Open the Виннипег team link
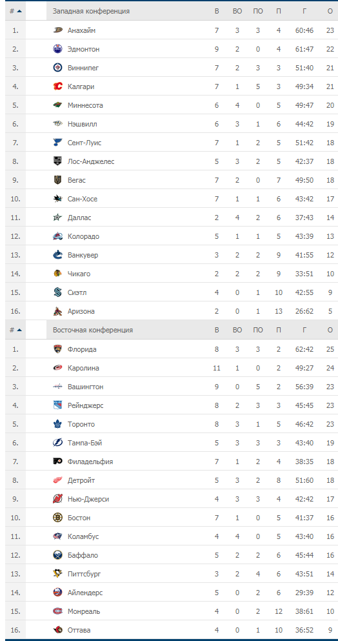 (x=83, y=68)
